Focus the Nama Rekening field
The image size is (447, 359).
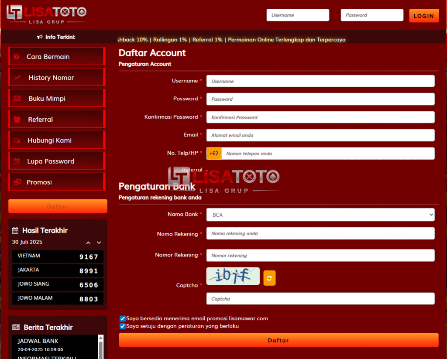(320, 233)
